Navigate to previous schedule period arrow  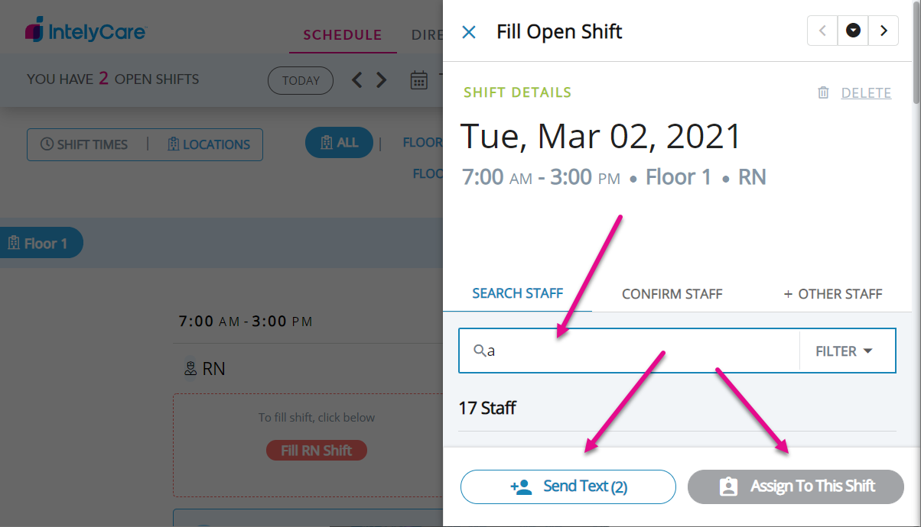coord(356,80)
